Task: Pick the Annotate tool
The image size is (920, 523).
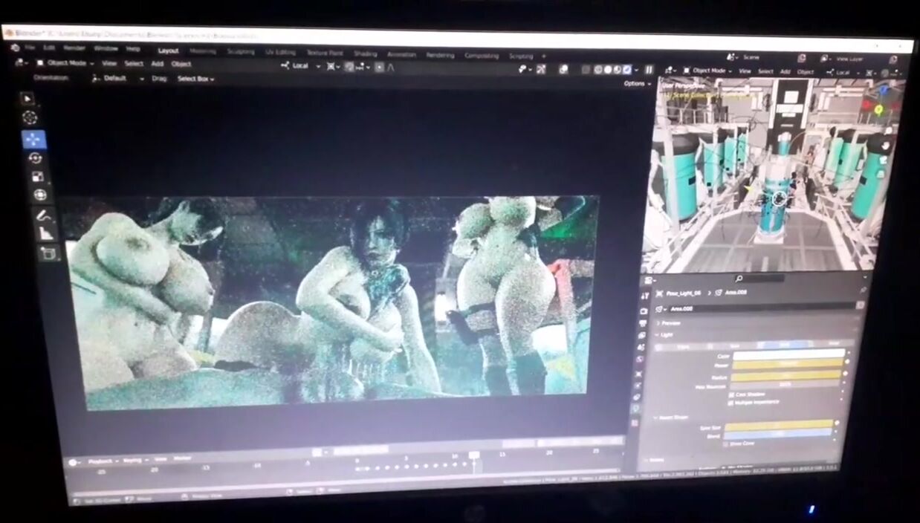Action: [x=42, y=215]
